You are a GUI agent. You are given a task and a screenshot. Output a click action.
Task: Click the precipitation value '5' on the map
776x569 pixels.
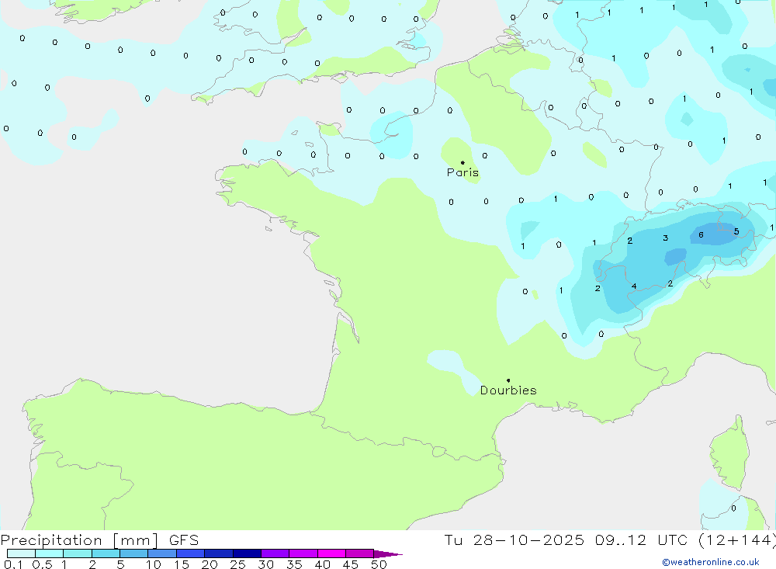(x=736, y=231)
